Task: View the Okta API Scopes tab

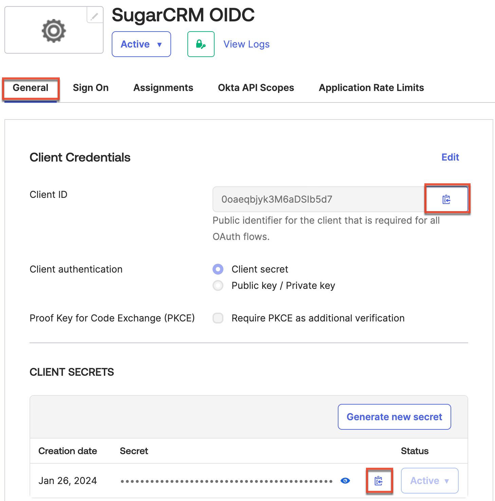Action: click(x=256, y=88)
